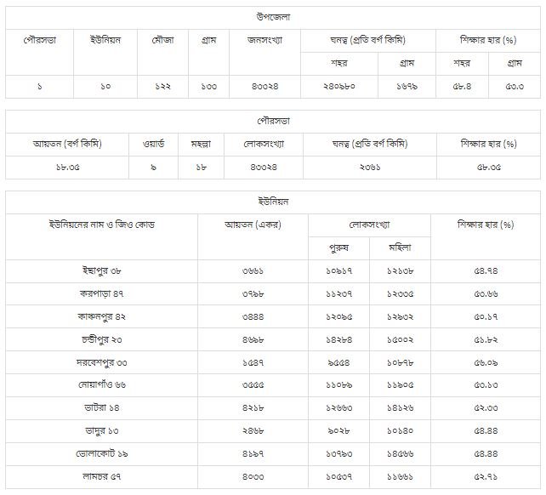
Task: Click the মহিলা sub-header
Action: [400, 247]
